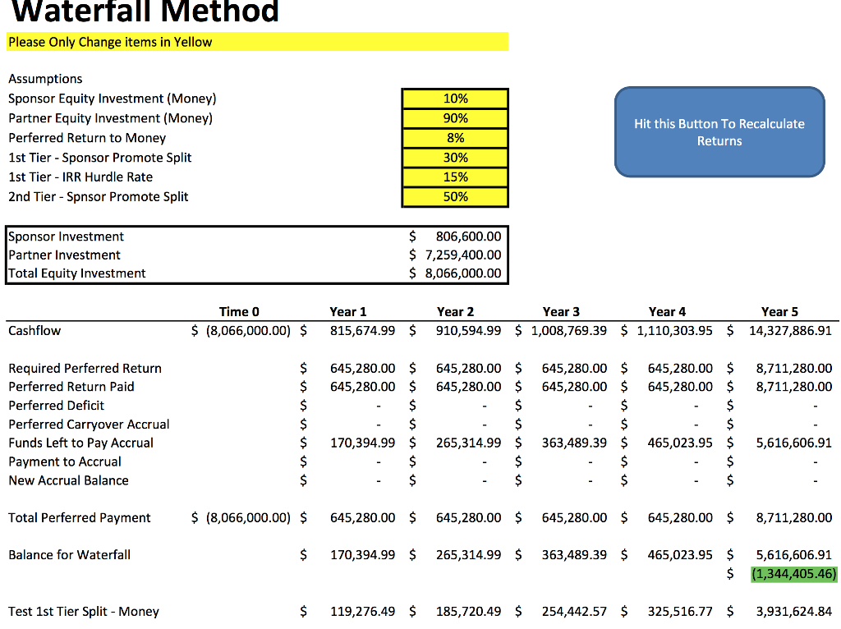
Task: Click the Sponsor Investment value 806,600.00
Action: (468, 236)
